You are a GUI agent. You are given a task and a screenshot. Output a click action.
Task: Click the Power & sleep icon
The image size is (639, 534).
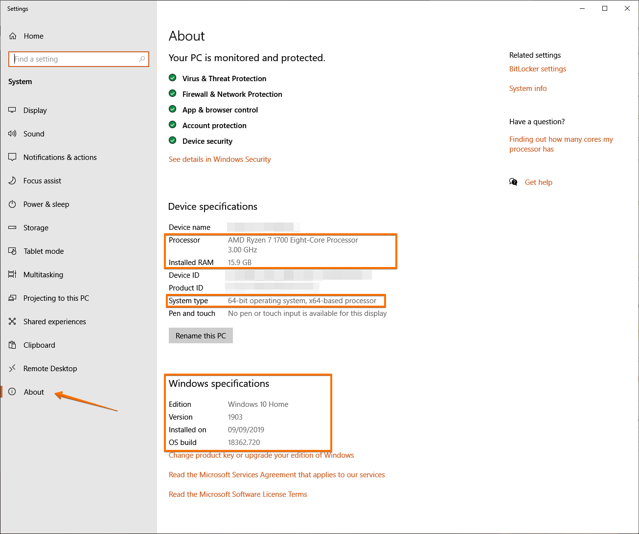(12, 204)
